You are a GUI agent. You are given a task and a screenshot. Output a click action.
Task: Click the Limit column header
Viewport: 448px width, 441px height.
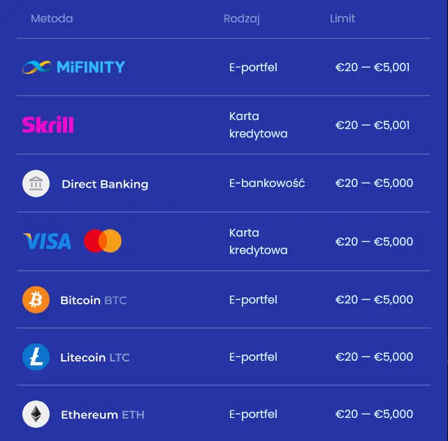342,19
